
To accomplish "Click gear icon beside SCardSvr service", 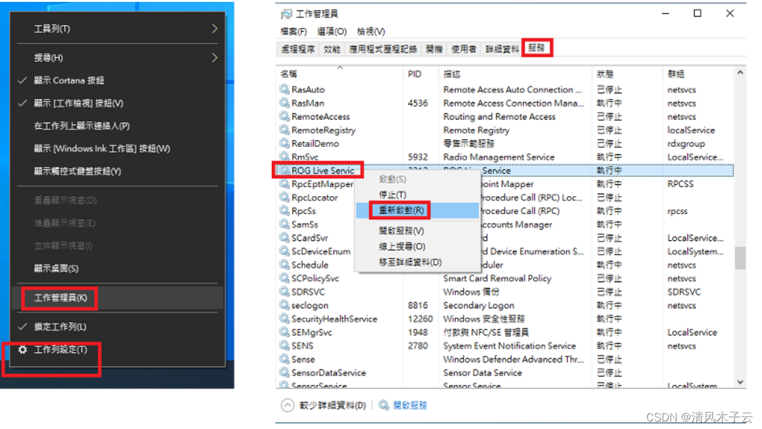I will 285,238.
